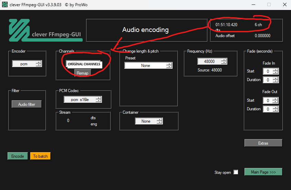Select the PCM Codec s16le field
Image resolution: width=291 pixels, height=190 pixels.
80,100
